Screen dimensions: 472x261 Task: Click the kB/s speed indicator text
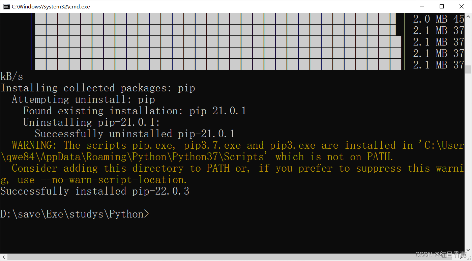[x=12, y=76]
